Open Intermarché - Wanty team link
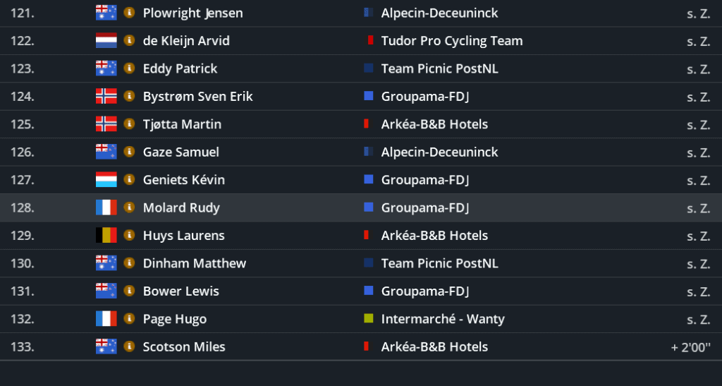This screenshot has width=722, height=386. click(443, 319)
